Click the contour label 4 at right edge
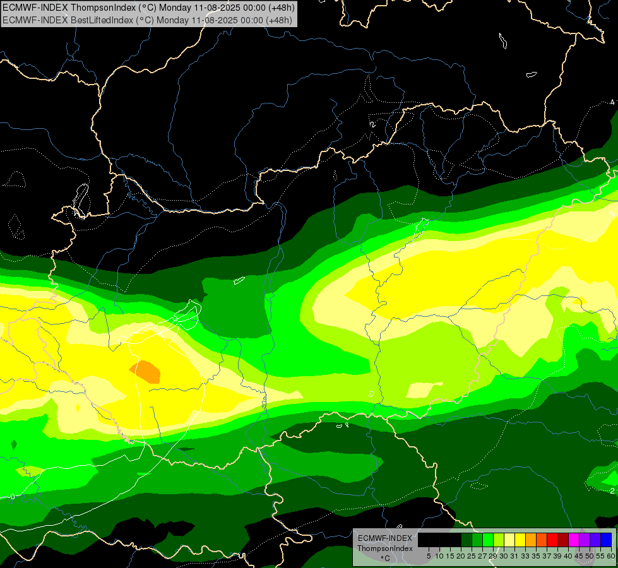This screenshot has height=568, width=618. (612, 102)
